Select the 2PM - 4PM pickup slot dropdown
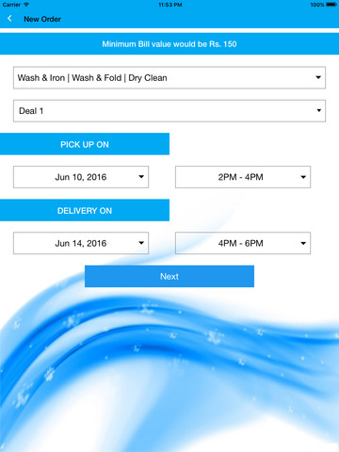This screenshot has height=452, width=339. point(243,177)
